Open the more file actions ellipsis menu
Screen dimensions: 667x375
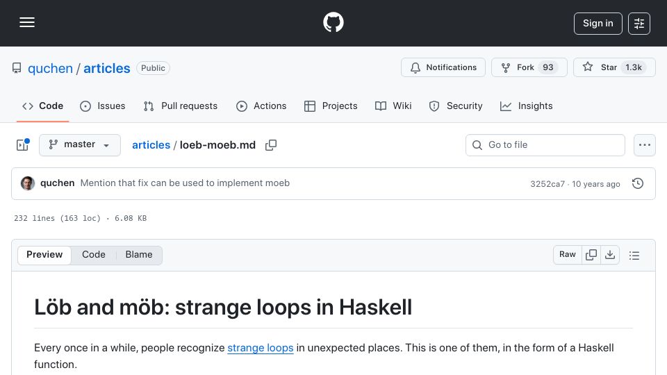pos(645,145)
